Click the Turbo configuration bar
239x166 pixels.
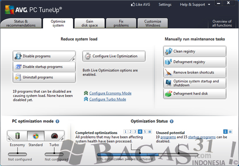click(54, 154)
